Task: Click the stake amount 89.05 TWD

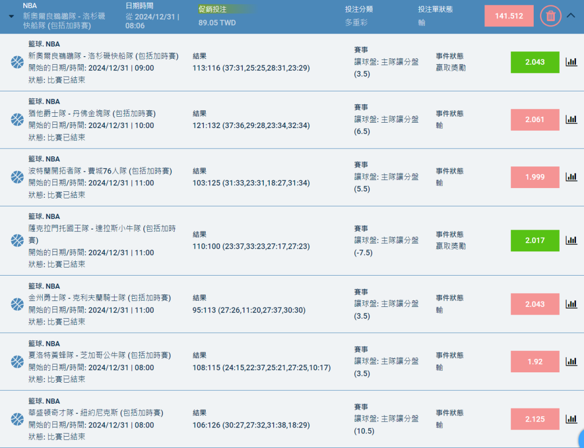Action: click(x=217, y=23)
